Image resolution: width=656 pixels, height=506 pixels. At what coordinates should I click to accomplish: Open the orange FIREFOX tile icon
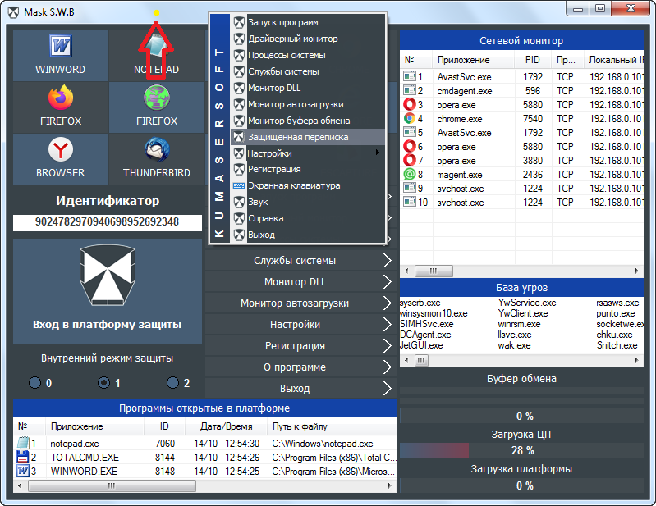61,98
